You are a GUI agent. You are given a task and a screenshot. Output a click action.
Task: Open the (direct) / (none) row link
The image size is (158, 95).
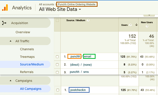(x=81, y=65)
